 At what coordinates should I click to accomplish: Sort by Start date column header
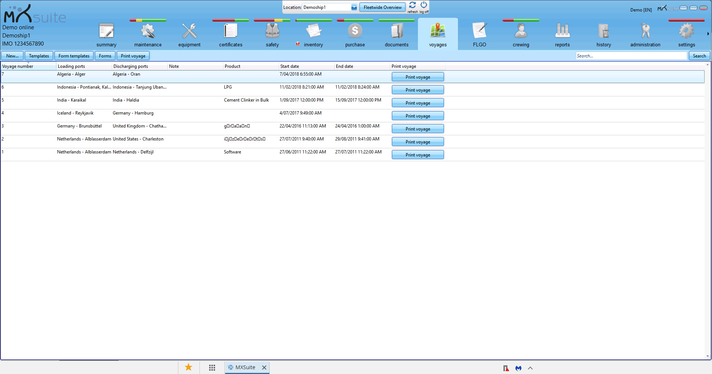pyautogui.click(x=290, y=66)
